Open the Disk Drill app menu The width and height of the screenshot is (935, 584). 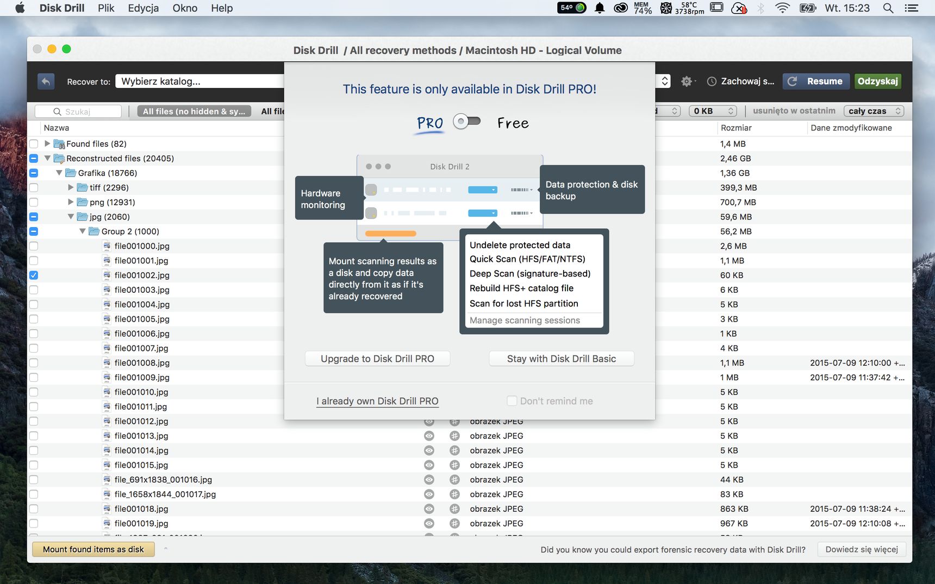(62, 8)
